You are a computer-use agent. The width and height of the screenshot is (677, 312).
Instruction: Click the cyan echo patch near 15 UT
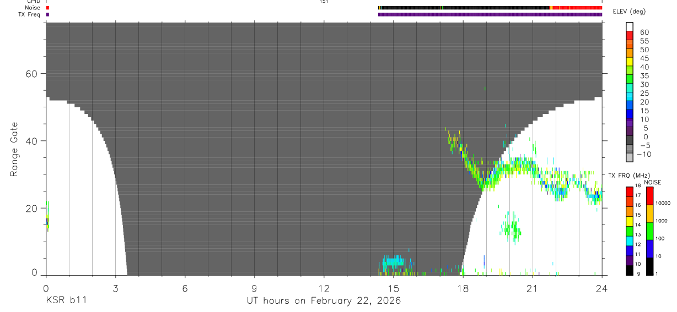click(x=394, y=262)
